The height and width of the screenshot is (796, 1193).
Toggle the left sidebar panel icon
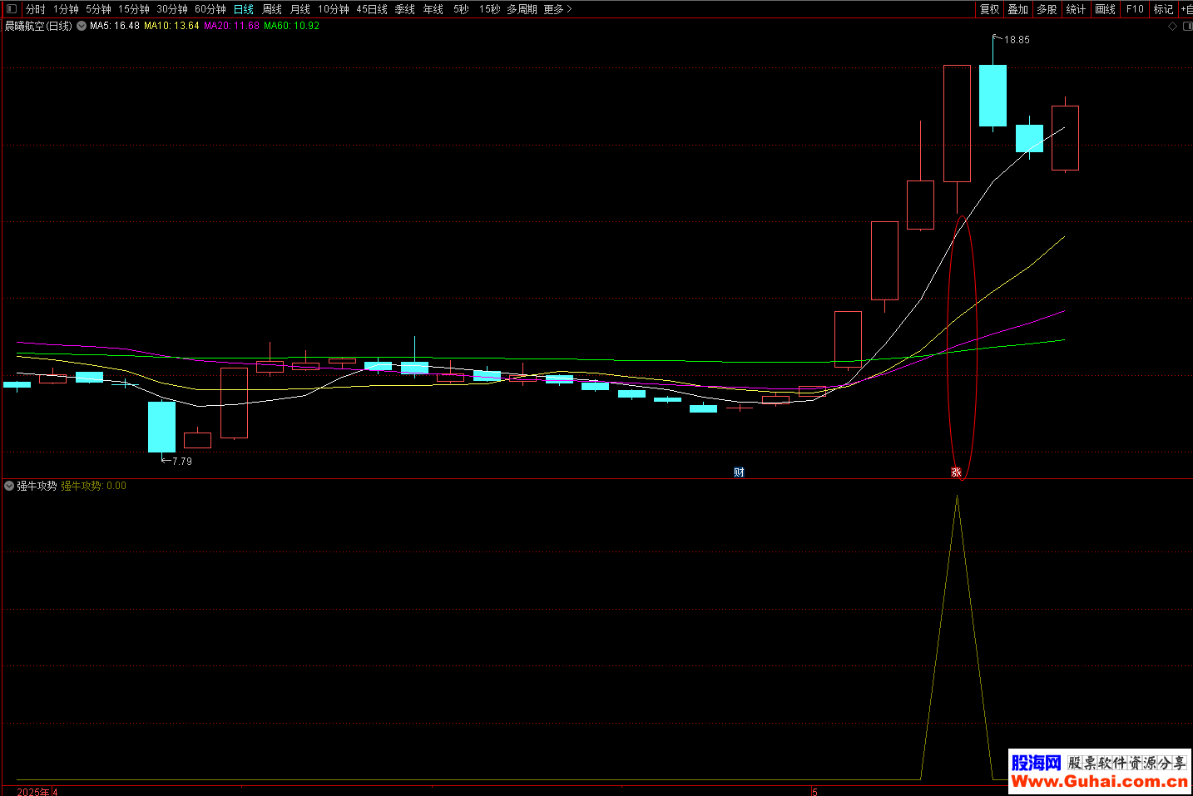point(12,9)
